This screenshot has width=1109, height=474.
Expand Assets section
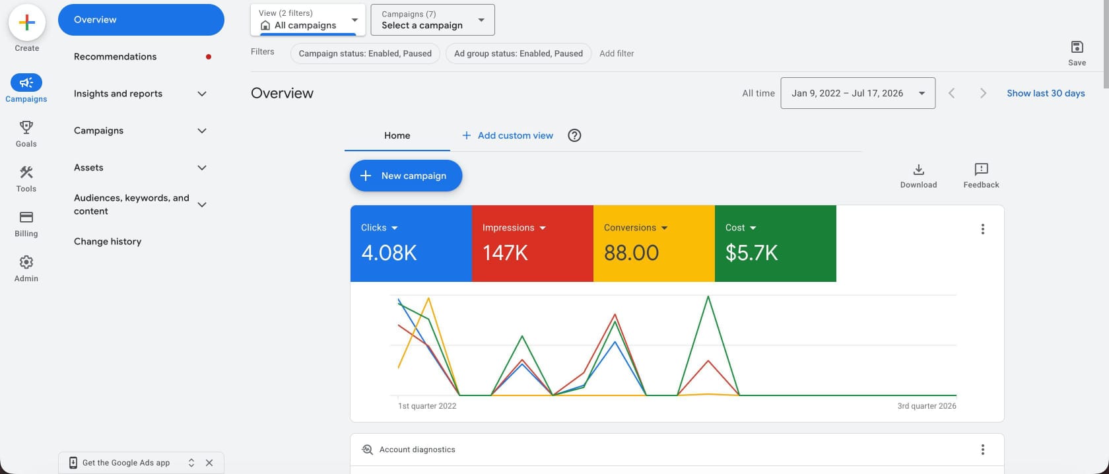[202, 168]
